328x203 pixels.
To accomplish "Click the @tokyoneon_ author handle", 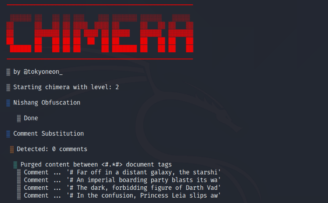I will point(43,72).
